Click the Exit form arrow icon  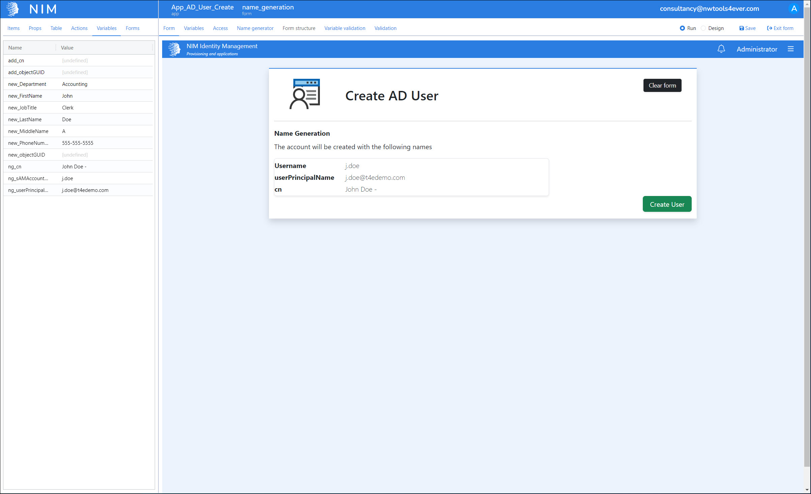click(x=770, y=28)
